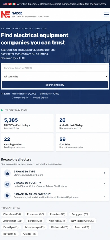Open popular Contractors (0) link

click(20, 98)
